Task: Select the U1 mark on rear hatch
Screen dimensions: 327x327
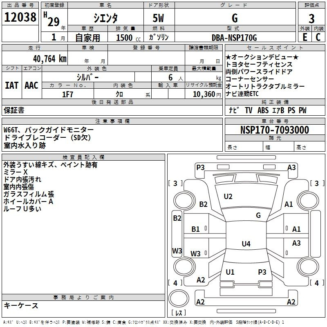Action: (x=230, y=272)
